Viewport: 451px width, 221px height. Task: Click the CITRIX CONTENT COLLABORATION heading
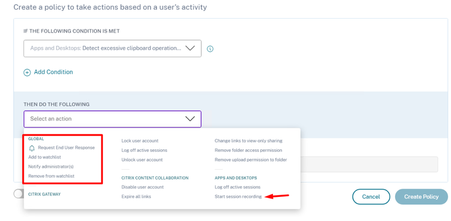[x=155, y=178]
